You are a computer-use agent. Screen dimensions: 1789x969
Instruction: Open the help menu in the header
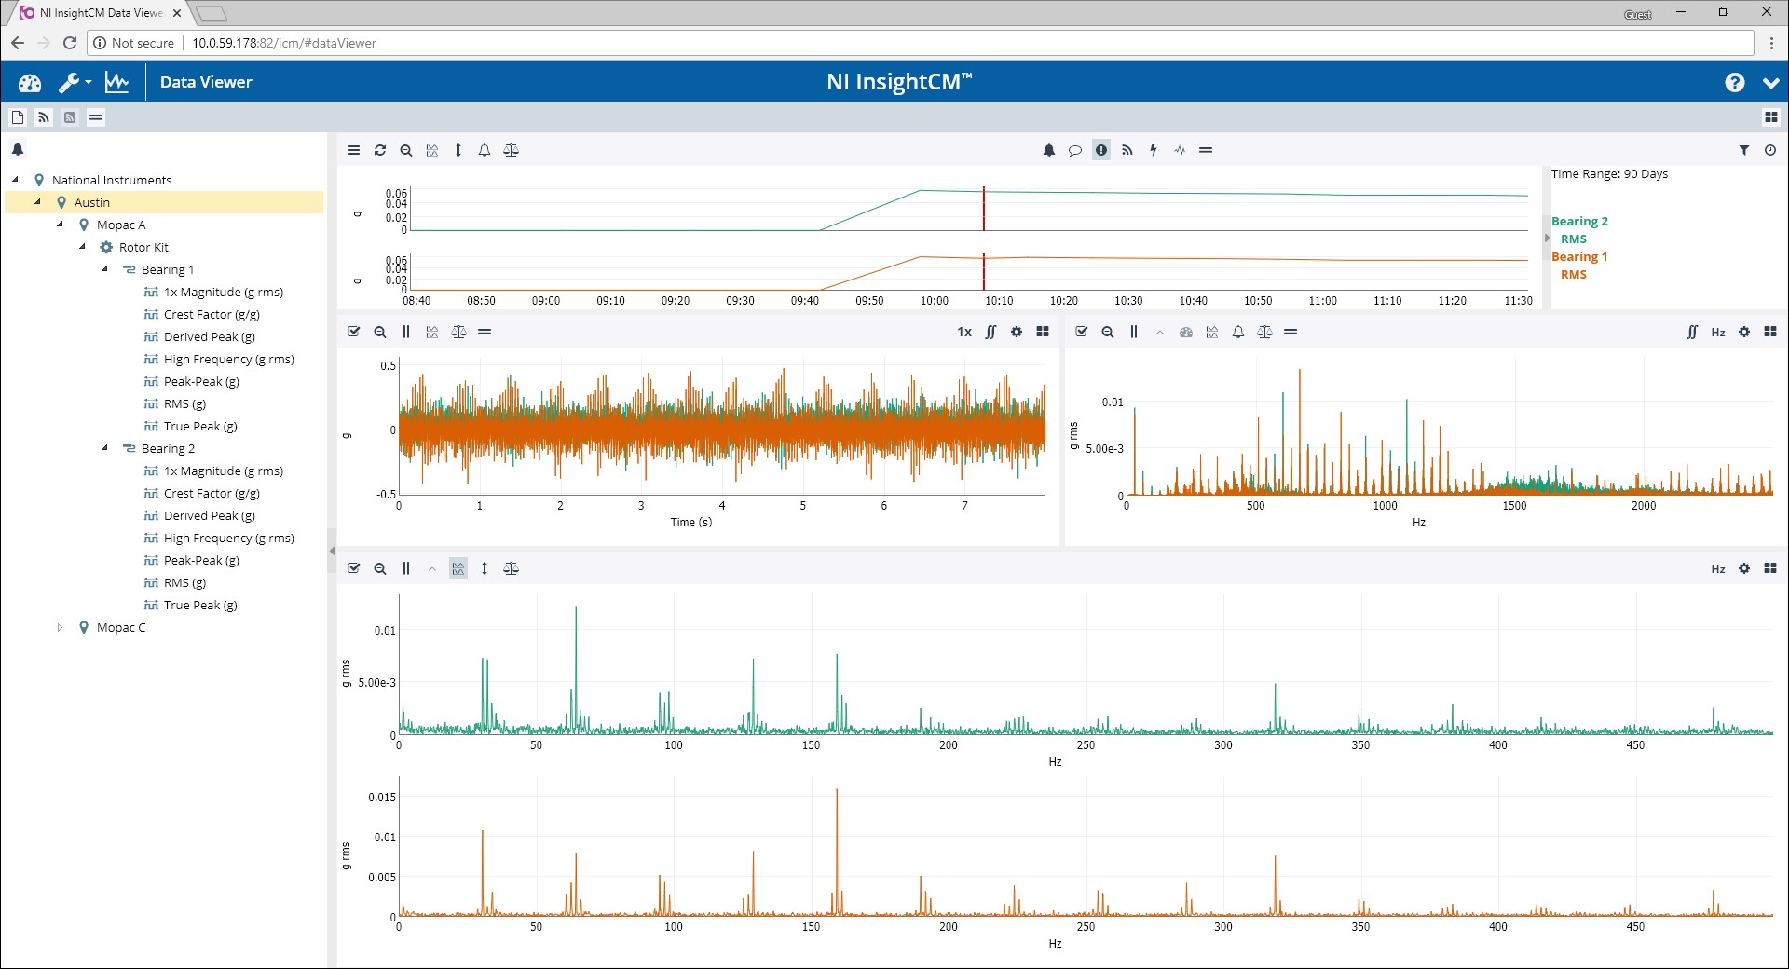tap(1734, 82)
